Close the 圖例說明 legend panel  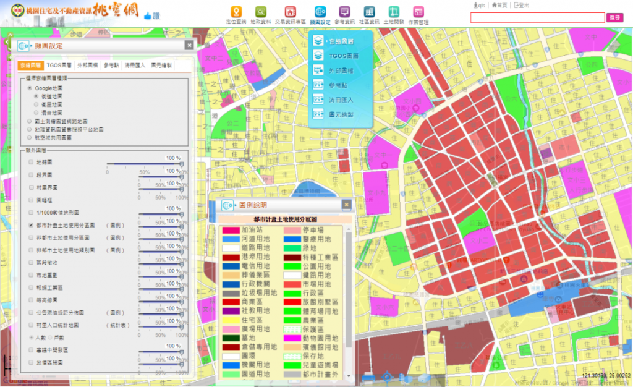[x=346, y=205]
